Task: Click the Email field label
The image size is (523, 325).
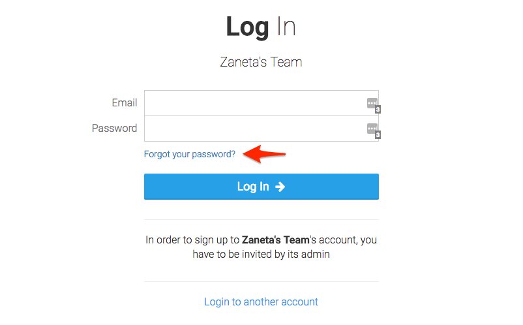Action: (x=125, y=102)
